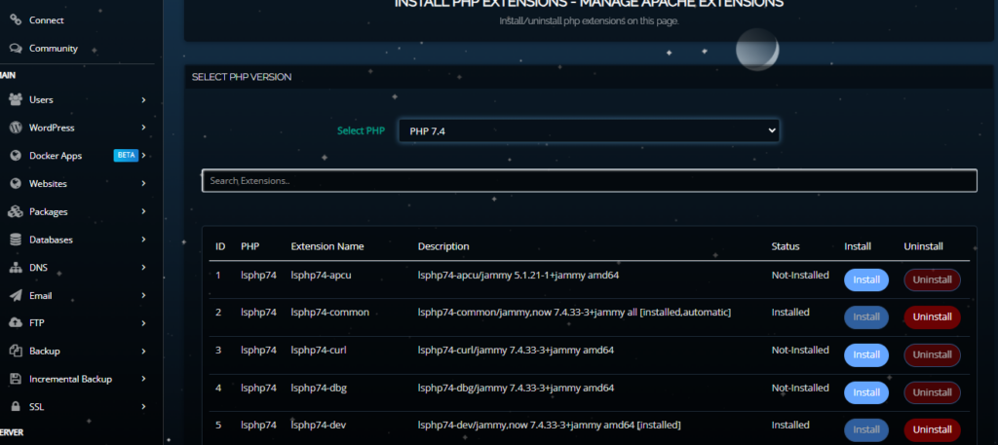
Task: Expand the Packages menu chevron
Action: [144, 211]
